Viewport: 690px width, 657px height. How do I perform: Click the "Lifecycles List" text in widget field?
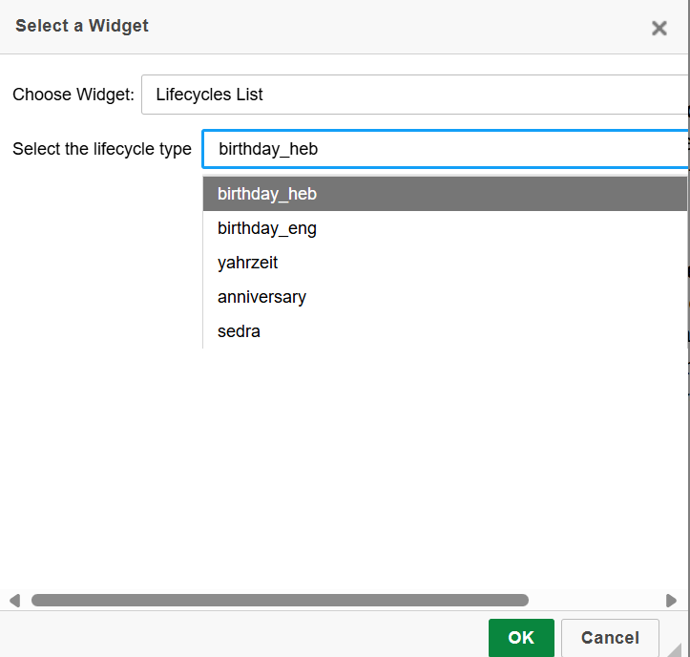210,95
